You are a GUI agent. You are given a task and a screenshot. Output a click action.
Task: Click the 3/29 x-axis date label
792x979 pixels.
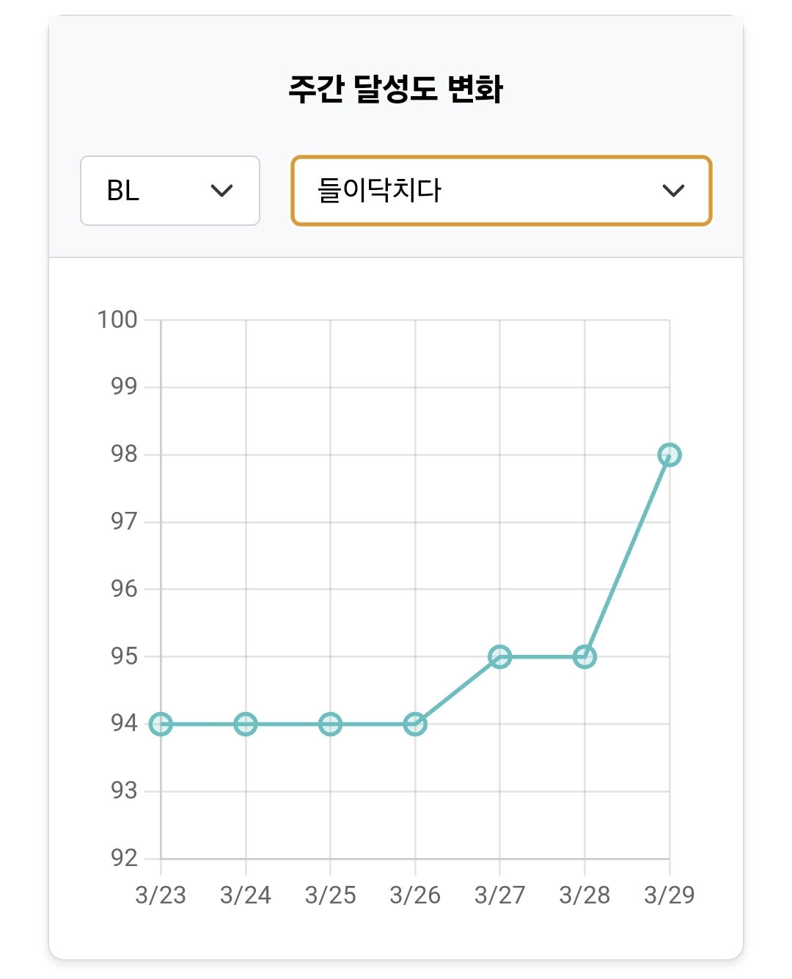coord(669,895)
